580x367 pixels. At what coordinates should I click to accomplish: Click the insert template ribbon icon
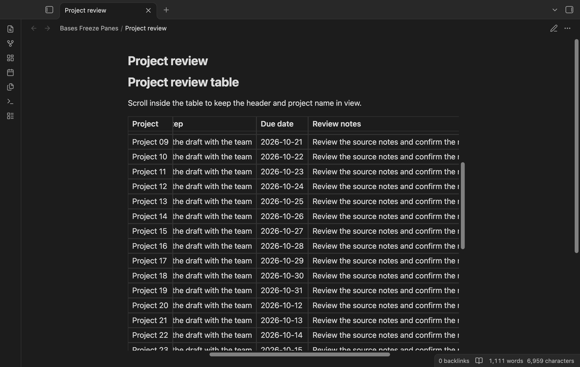[x=11, y=87]
